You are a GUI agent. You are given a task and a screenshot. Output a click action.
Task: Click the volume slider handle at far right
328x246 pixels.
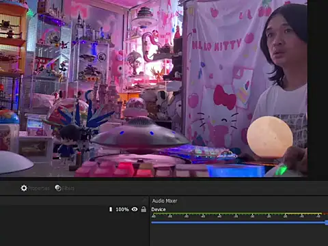click(x=327, y=222)
